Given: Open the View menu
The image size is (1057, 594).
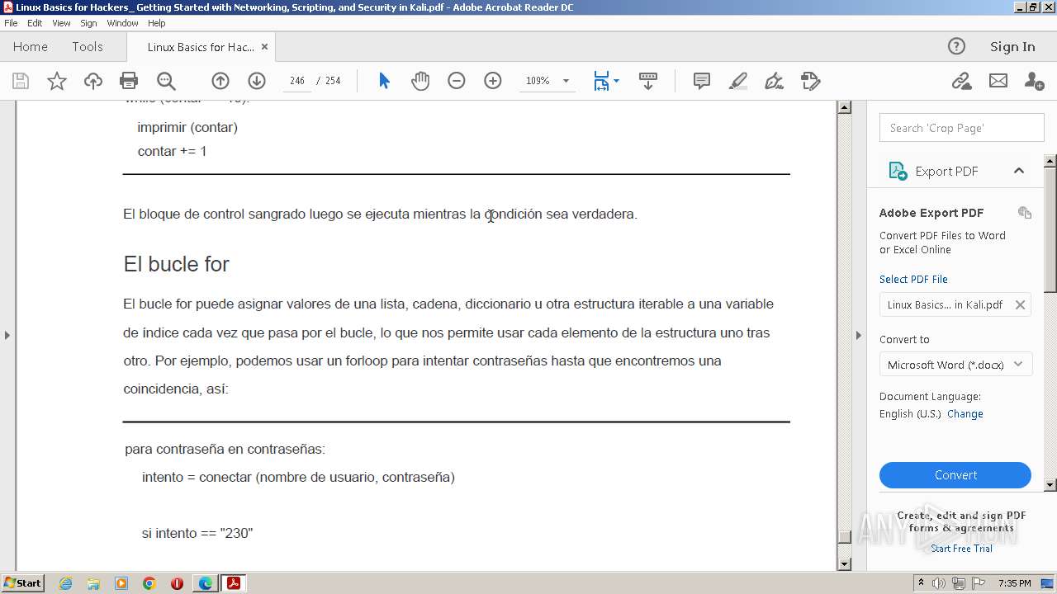Looking at the screenshot, I should [x=61, y=23].
